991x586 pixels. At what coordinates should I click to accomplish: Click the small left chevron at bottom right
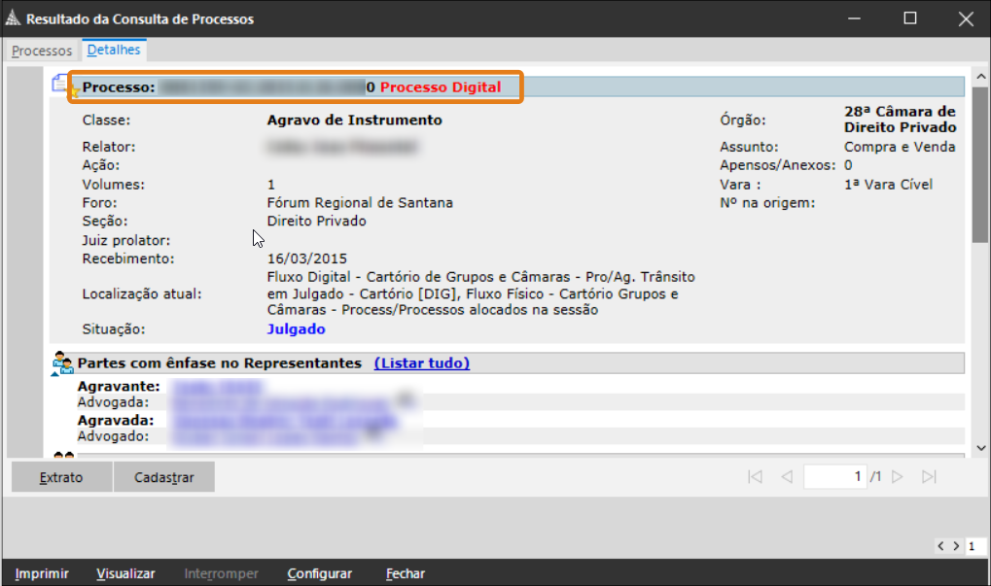click(x=941, y=547)
